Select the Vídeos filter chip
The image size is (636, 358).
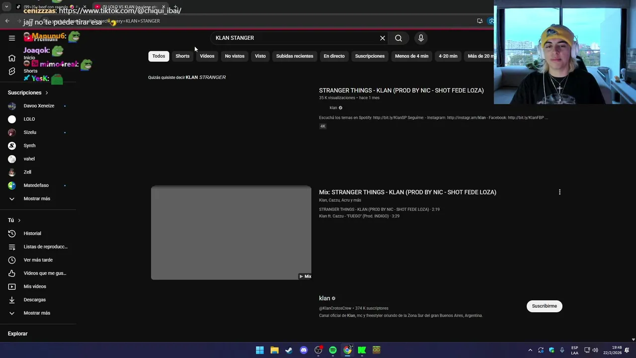pyautogui.click(x=207, y=56)
